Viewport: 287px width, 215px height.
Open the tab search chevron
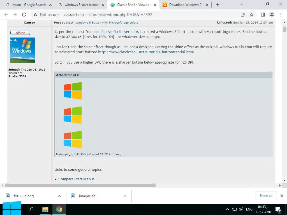click(242, 4)
